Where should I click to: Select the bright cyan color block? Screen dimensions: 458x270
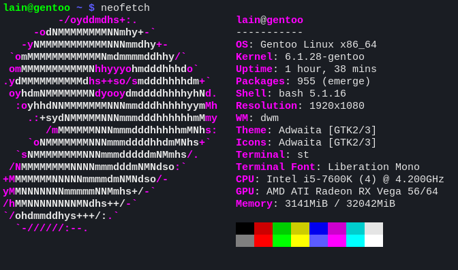(355, 241)
